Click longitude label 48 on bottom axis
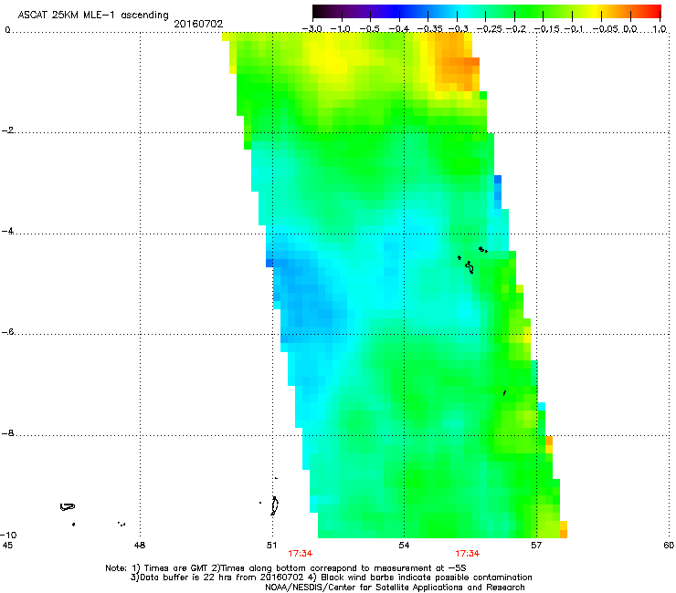676x593 pixels. [x=140, y=546]
